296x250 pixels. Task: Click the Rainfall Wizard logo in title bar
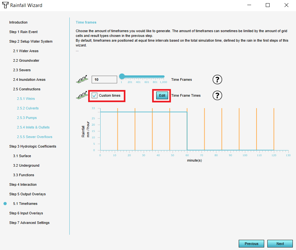[5, 5]
